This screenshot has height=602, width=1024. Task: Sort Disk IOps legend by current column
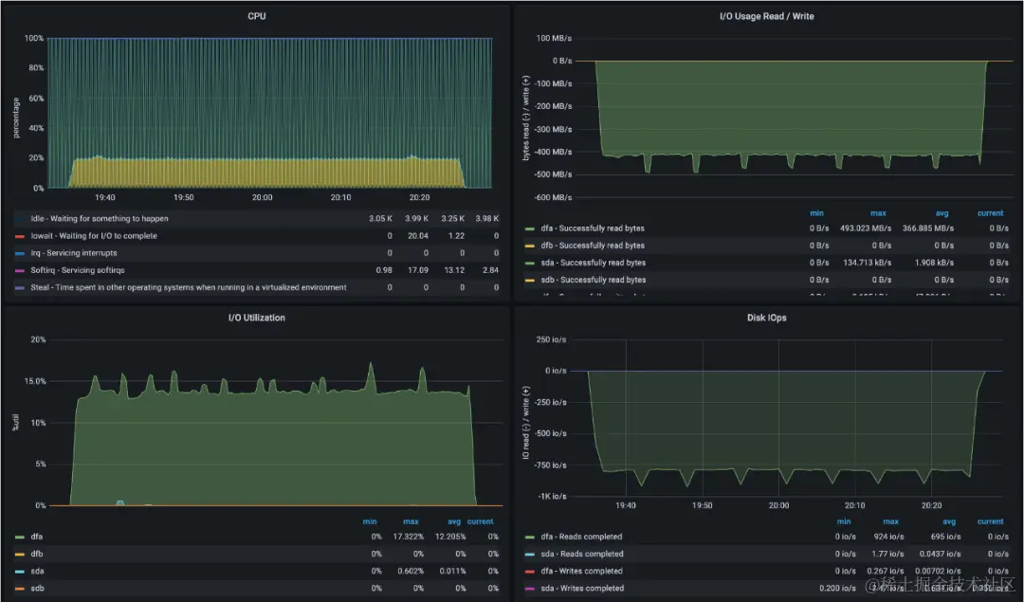point(990,521)
